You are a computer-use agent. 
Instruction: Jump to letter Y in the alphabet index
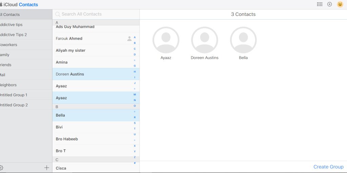tap(135, 152)
